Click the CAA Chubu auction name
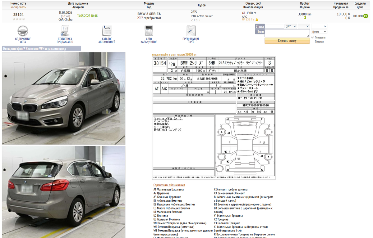Screen dimensions: 373x238 pyautogui.click(x=65, y=19)
